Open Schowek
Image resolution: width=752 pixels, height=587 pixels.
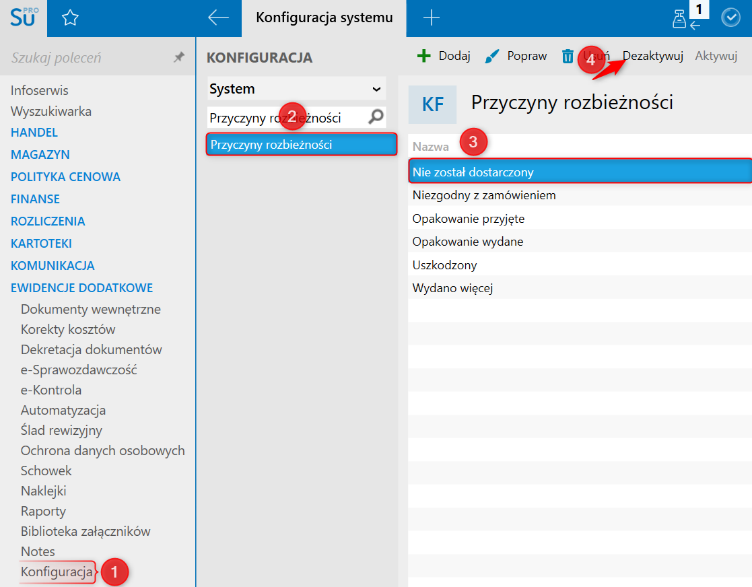[46, 471]
